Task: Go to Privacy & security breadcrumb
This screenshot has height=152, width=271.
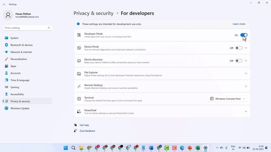Action: [x=94, y=13]
